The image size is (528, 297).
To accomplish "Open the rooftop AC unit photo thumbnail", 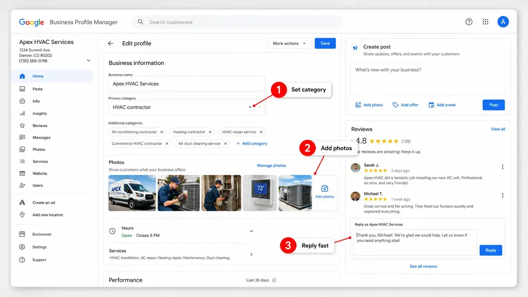I will [295, 193].
